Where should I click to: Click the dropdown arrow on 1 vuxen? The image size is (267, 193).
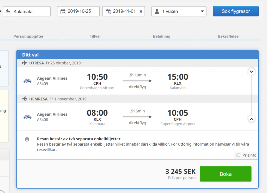[x=202, y=11]
